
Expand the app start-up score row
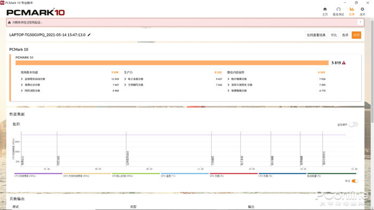point(69,79)
